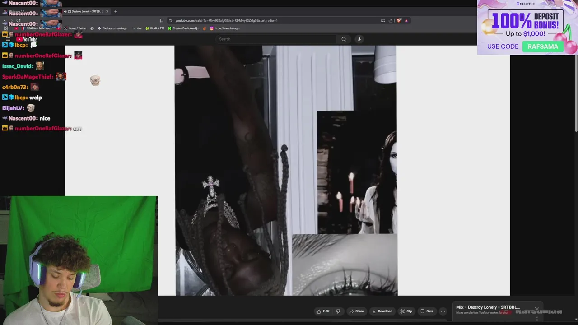Click username SparkDaMageThief in chat
This screenshot has height=325, width=578.
coord(28,77)
